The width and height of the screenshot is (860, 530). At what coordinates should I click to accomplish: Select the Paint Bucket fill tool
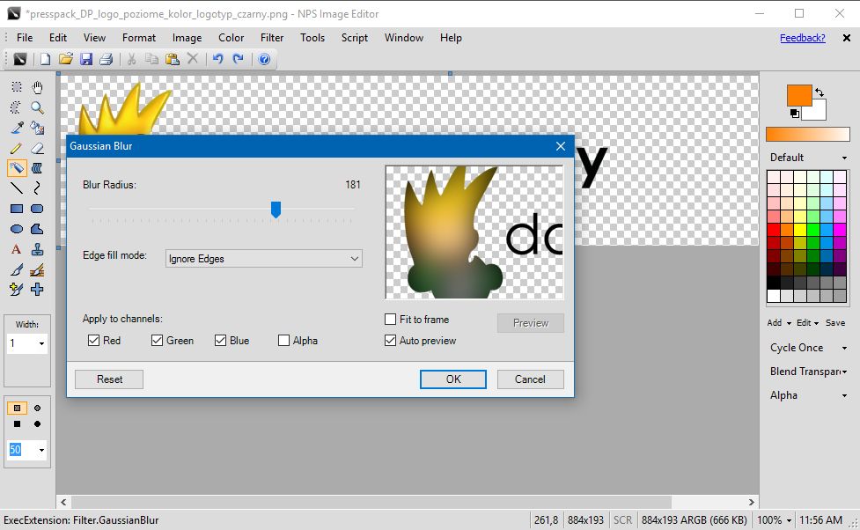[37, 128]
